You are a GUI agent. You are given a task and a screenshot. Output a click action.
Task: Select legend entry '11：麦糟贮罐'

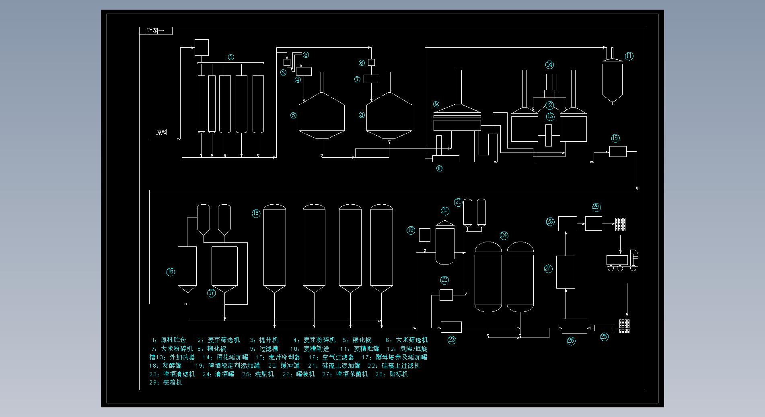[x=360, y=349]
